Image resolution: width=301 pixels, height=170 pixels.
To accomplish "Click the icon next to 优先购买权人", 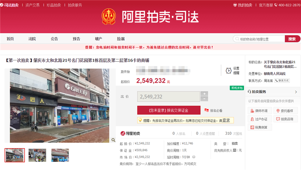I will (x=234, y=150).
